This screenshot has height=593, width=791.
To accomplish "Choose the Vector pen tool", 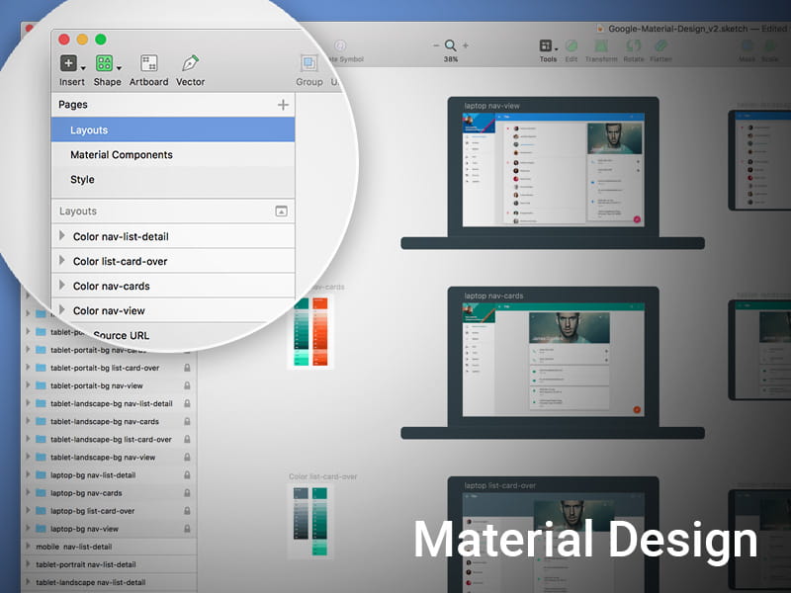I will pos(190,64).
